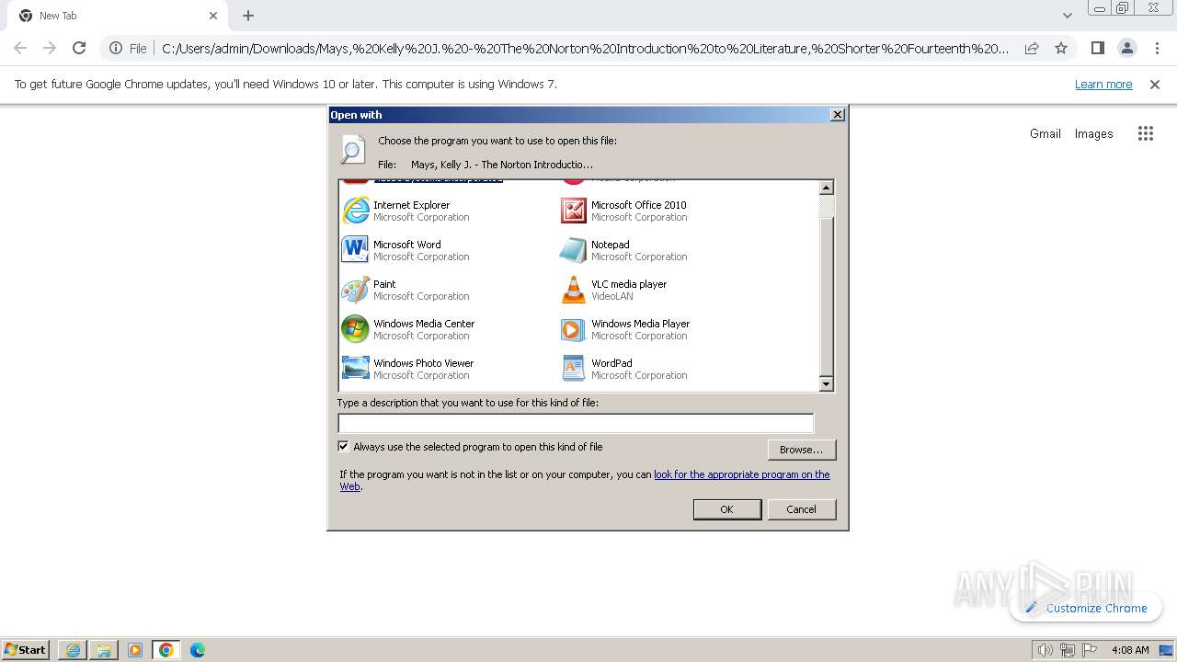Reload the current Chrome page
This screenshot has width=1177, height=662.
(79, 48)
